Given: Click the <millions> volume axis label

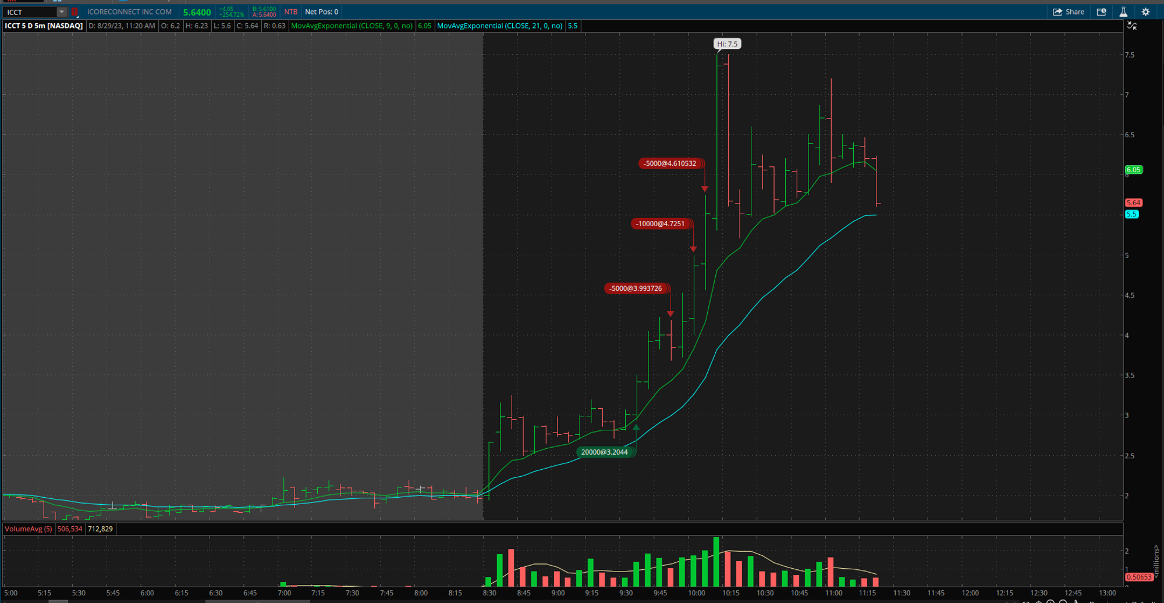Looking at the screenshot, I should [1156, 562].
